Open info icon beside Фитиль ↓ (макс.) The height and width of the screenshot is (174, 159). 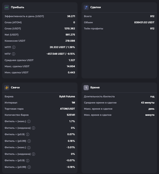click(x=29, y=148)
